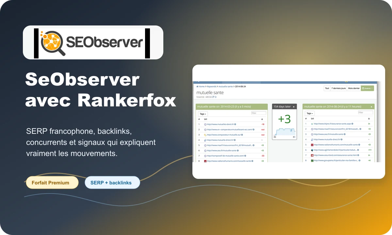This screenshot has width=392, height=235.
Task: Open the groupama.fr link
Action: click(336, 161)
